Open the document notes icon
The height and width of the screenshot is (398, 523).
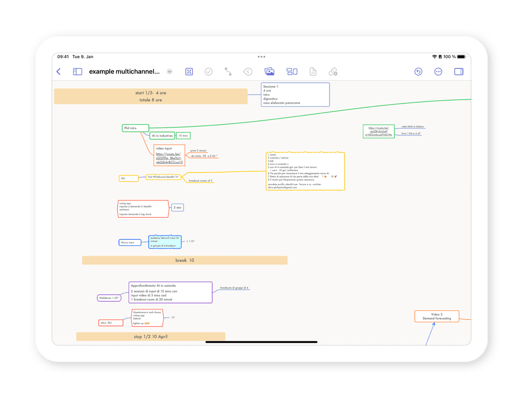pos(313,71)
